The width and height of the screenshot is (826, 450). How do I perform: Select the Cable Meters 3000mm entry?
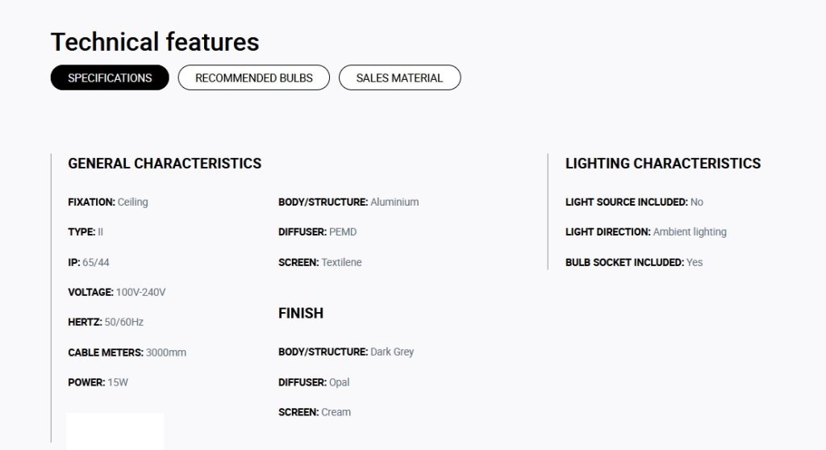(x=127, y=352)
